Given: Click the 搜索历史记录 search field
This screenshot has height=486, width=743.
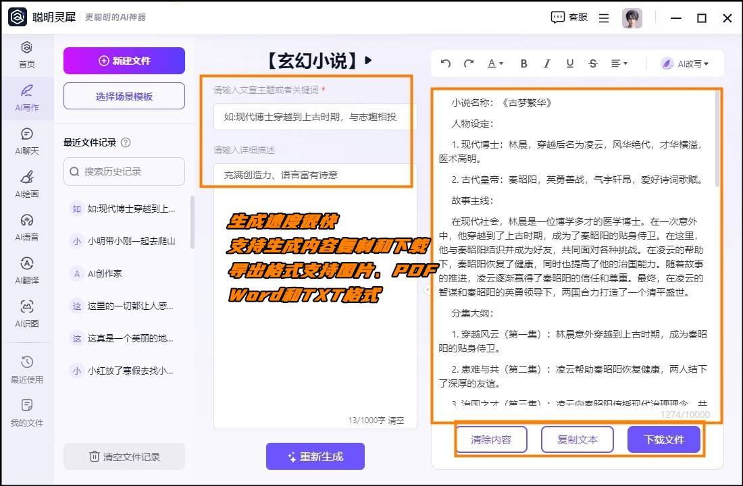Looking at the screenshot, I should pos(124,171).
